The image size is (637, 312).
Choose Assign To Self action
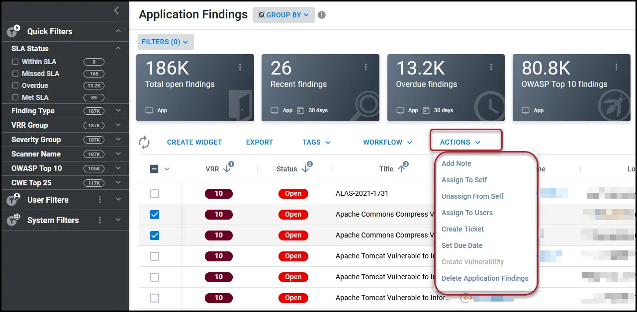(464, 180)
